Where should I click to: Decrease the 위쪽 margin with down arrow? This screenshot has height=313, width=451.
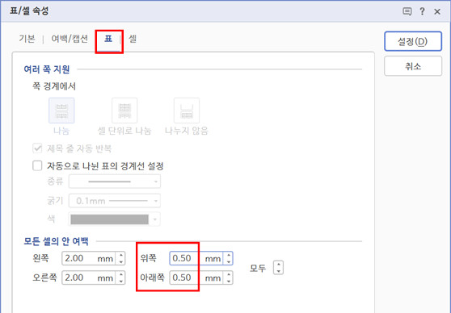[x=229, y=262]
